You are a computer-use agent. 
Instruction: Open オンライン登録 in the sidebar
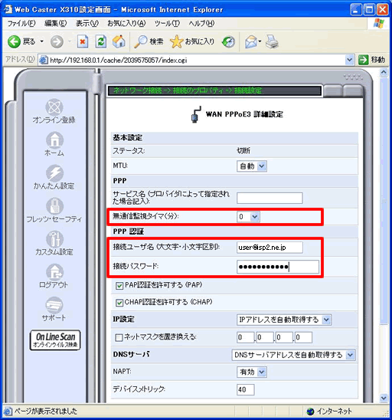[54, 111]
